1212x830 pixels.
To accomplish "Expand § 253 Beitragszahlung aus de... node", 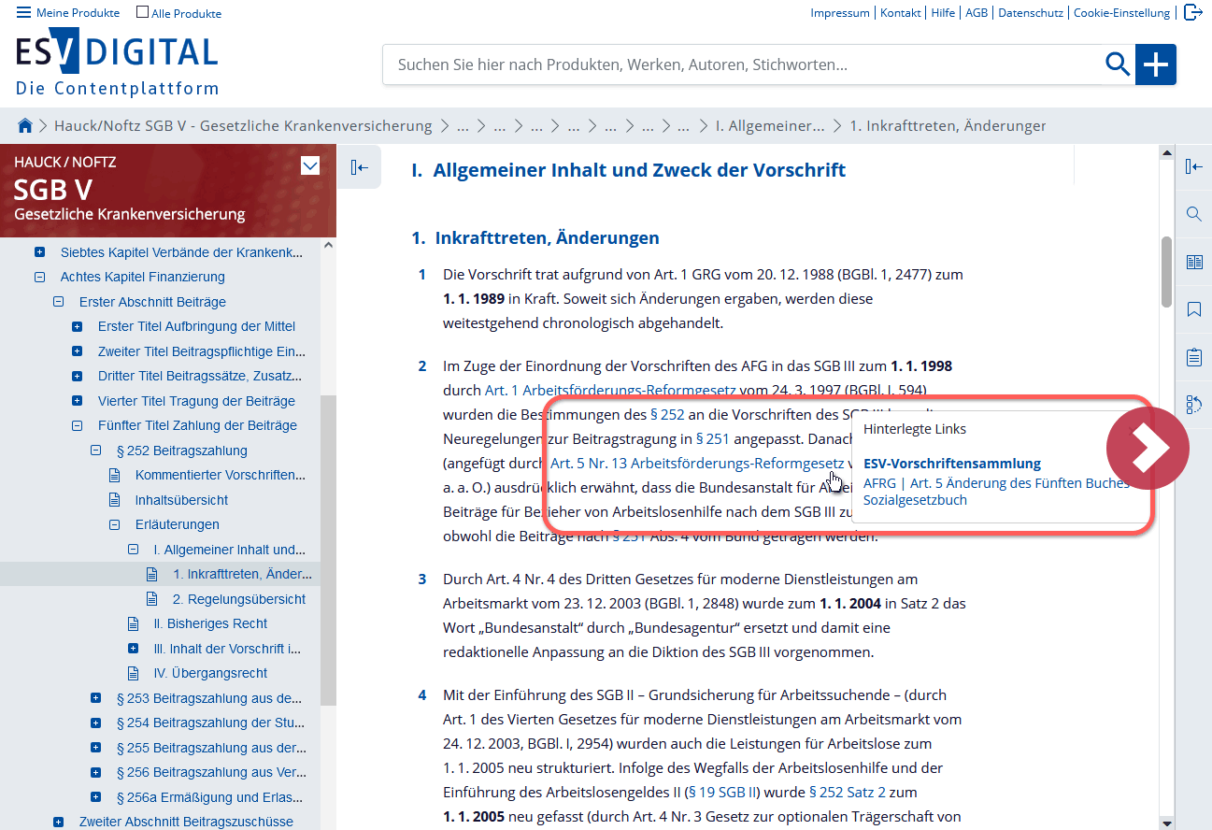I will [x=95, y=698].
